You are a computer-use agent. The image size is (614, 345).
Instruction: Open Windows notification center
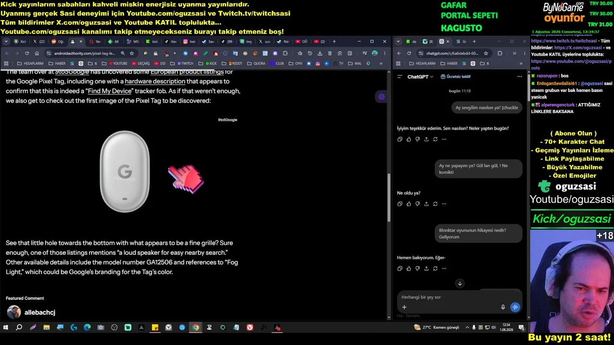point(521,328)
